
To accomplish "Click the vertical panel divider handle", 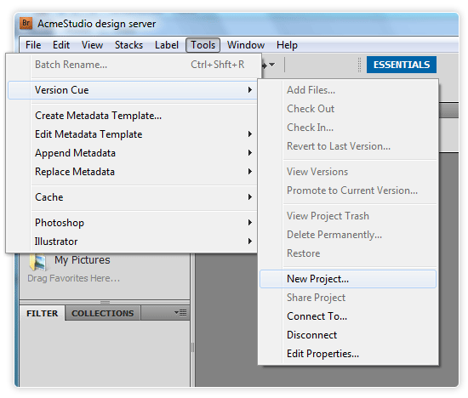I will [x=192, y=347].
